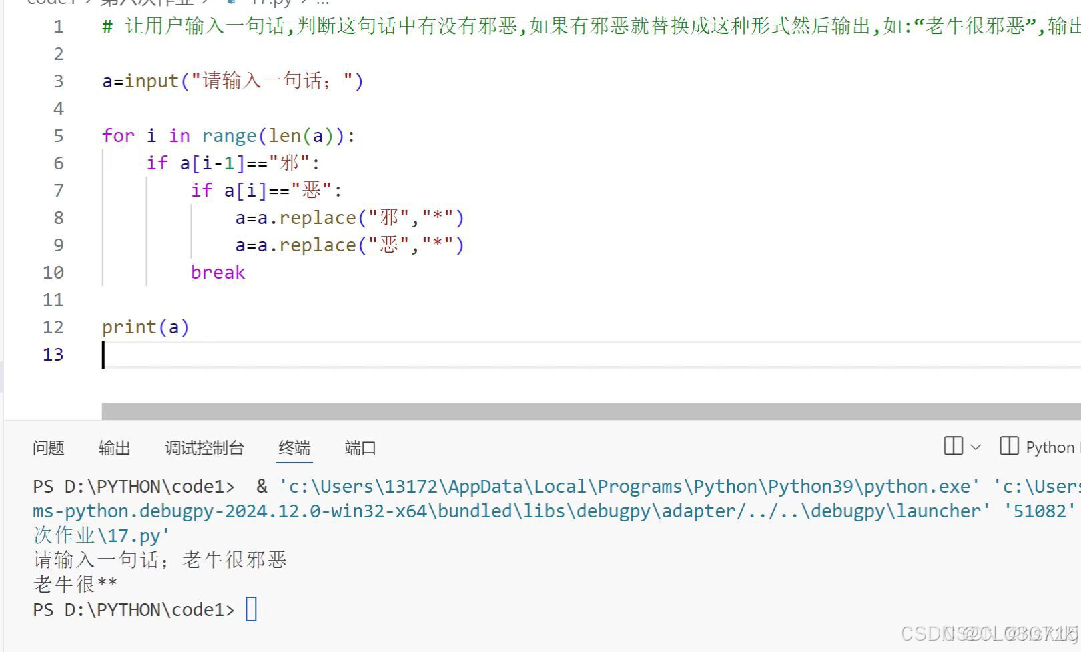Open the 问题 (Problems) panel tab
Viewport: 1081px width, 652px height.
[x=48, y=448]
